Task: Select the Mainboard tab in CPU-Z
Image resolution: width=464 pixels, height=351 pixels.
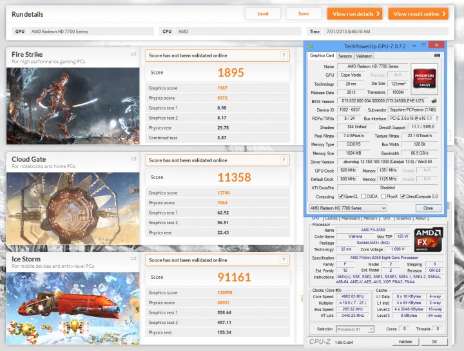Action: click(x=351, y=218)
